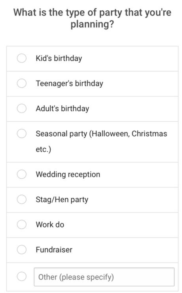Pick the Adult's birthday radio button
Image resolution: width=182 pixels, height=293 pixels.
[22, 108]
